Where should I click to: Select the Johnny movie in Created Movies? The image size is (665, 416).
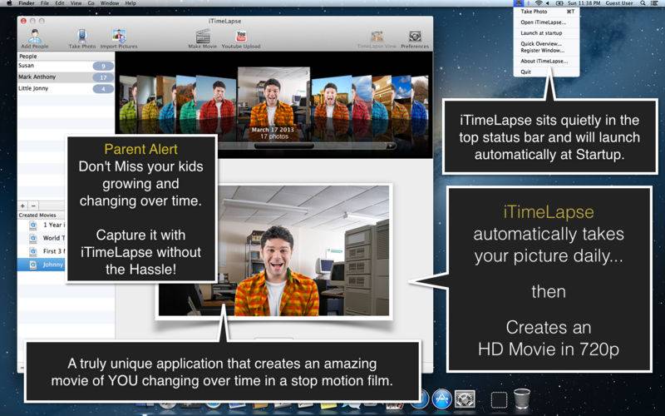(41, 265)
